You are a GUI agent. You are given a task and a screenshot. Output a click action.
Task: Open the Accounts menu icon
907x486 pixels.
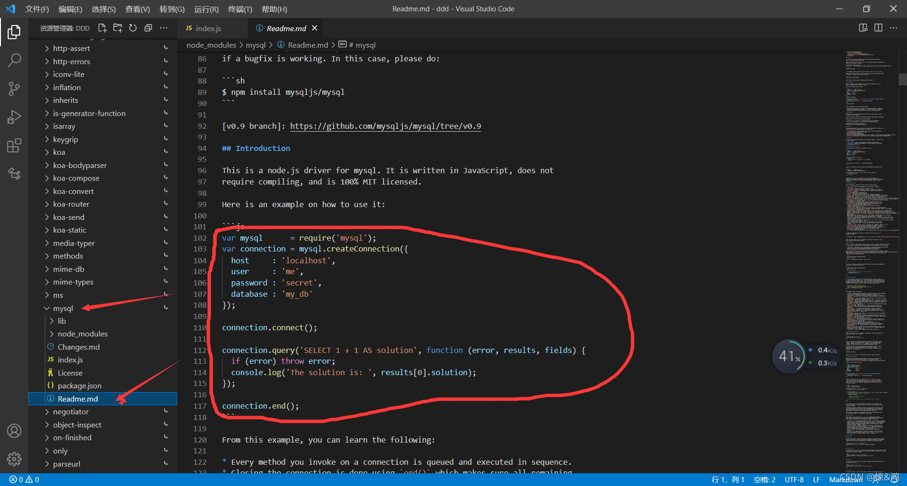[x=14, y=431]
